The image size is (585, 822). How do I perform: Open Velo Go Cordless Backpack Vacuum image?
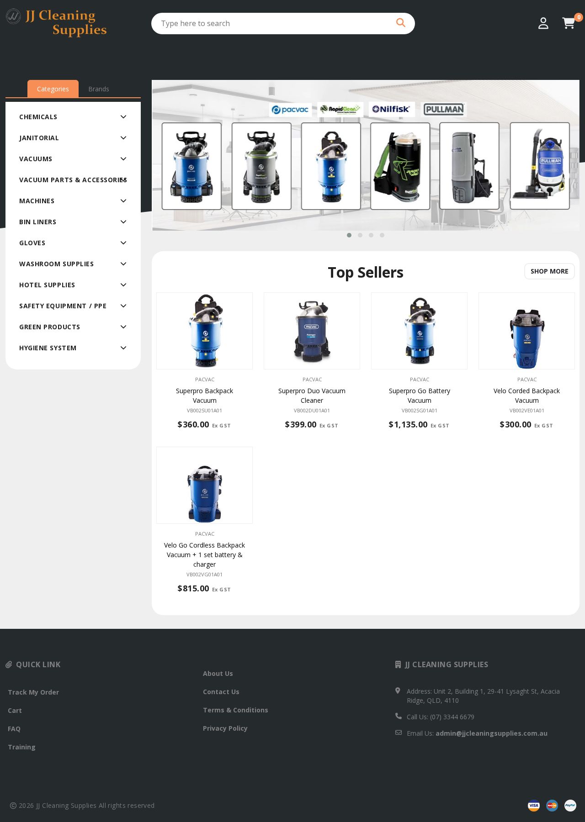pyautogui.click(x=204, y=485)
